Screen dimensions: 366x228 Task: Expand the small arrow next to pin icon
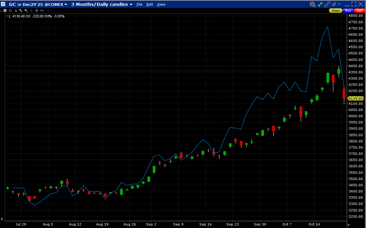[339, 4]
